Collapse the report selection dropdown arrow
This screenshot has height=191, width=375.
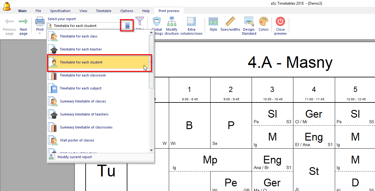pos(128,26)
